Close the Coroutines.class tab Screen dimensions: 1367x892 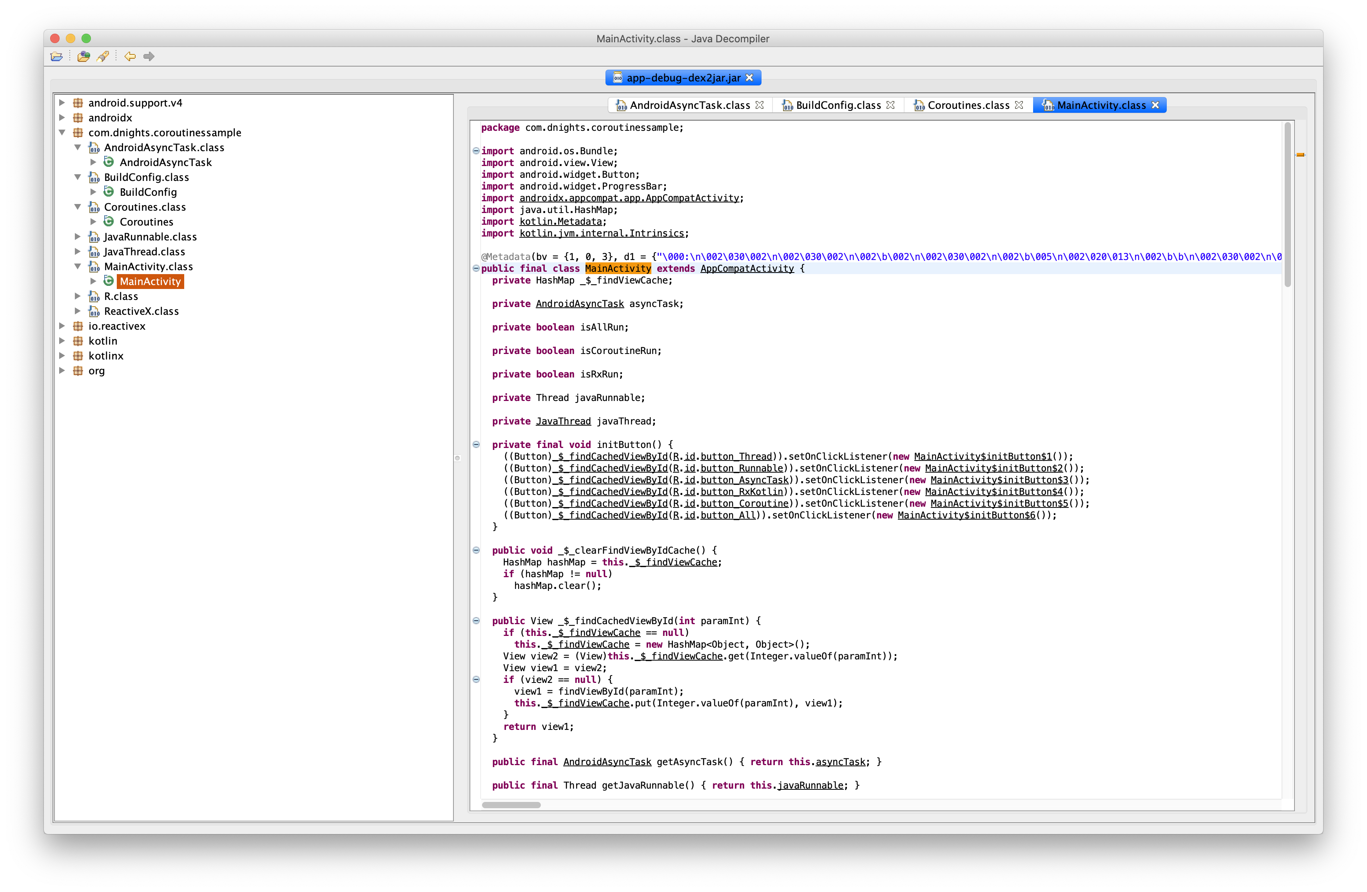1019,105
